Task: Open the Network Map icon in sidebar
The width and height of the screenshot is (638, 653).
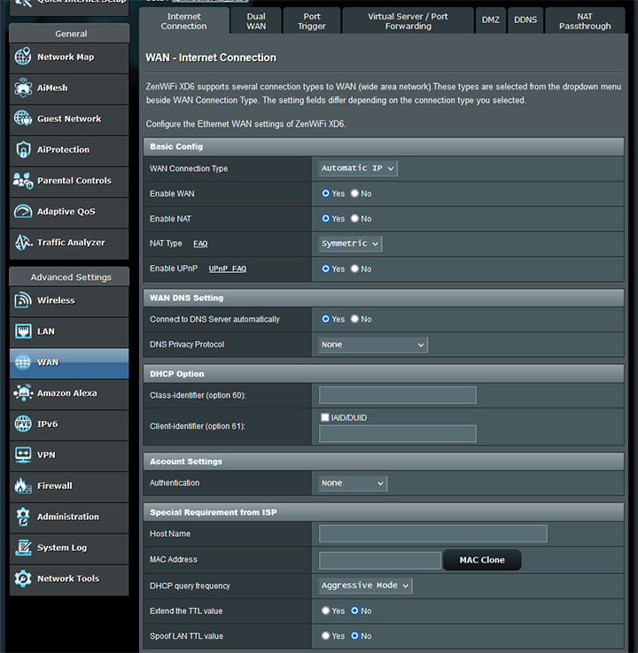Action: click(x=23, y=58)
